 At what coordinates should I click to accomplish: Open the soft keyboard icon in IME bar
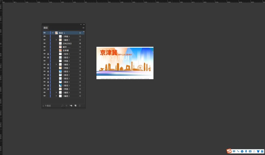250,151
